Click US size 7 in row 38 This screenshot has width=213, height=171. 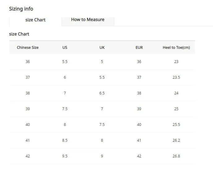tap(65, 93)
